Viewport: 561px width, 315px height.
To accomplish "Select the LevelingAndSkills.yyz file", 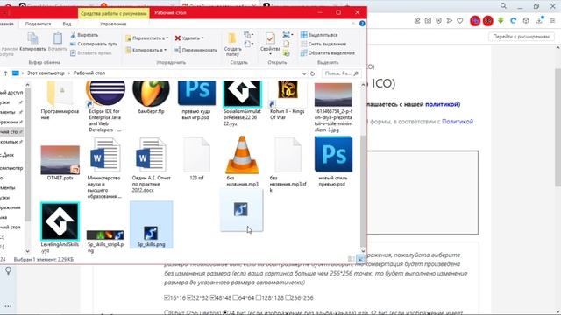I will (60, 227).
